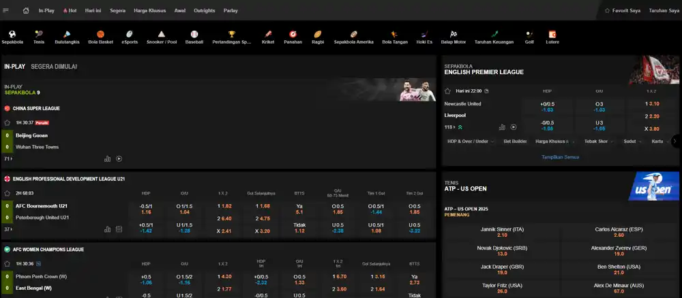The height and width of the screenshot is (298, 682).
Task: Select the Bola Basket sport icon
Action: click(100, 34)
